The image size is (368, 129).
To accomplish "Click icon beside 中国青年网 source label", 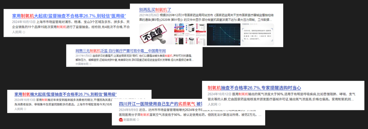I will coord(91,64).
